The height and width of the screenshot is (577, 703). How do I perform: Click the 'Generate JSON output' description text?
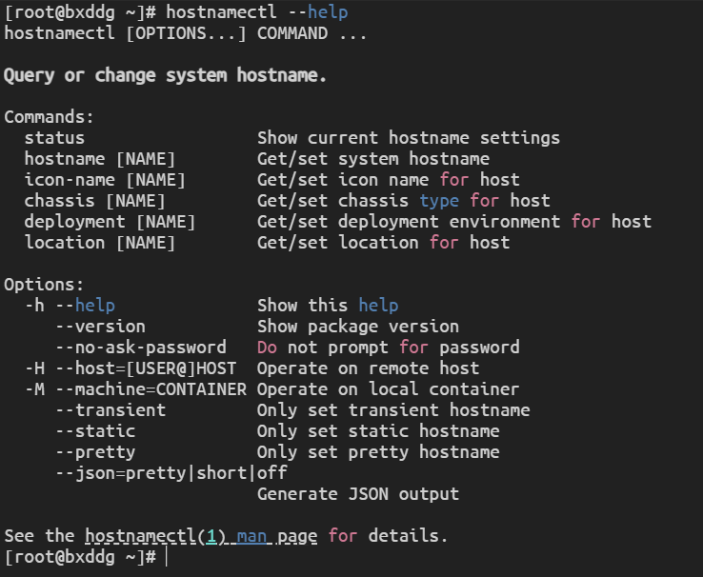[358, 494]
